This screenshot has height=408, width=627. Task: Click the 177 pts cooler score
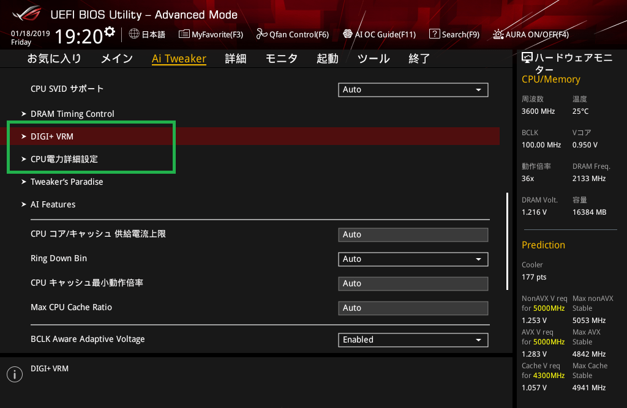click(x=534, y=277)
